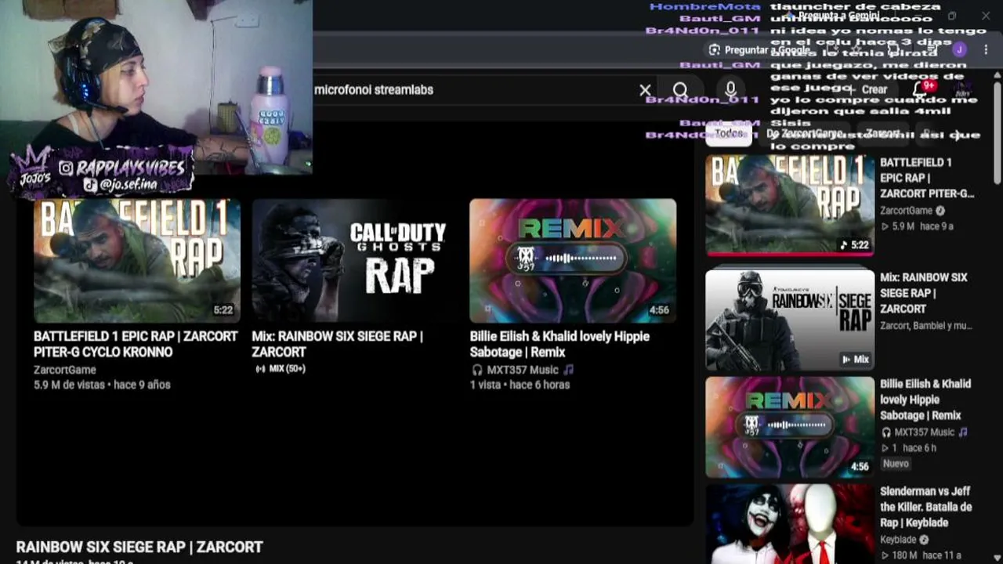This screenshot has width=1003, height=564.
Task: Click '1 vista · hace 6 horas'
Action: point(520,385)
